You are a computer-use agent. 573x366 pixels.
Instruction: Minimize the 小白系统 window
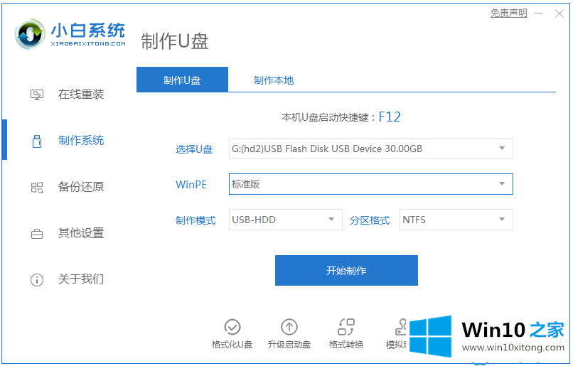pos(538,14)
